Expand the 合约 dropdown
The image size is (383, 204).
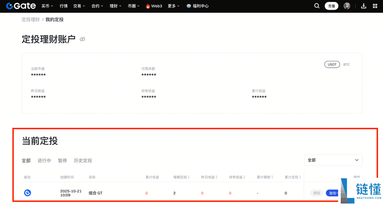(97, 6)
